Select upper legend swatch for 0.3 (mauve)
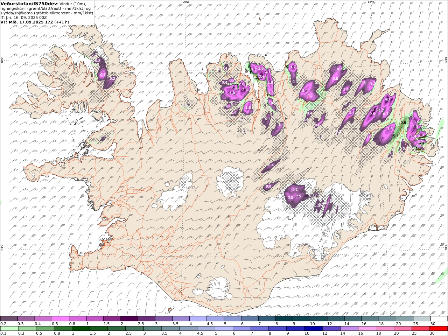This screenshot has height=336, width=448. click(26, 318)
